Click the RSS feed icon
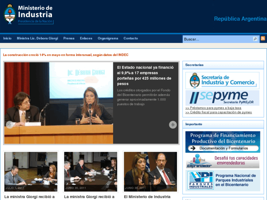This screenshot has width=267, height=200. [263, 39]
